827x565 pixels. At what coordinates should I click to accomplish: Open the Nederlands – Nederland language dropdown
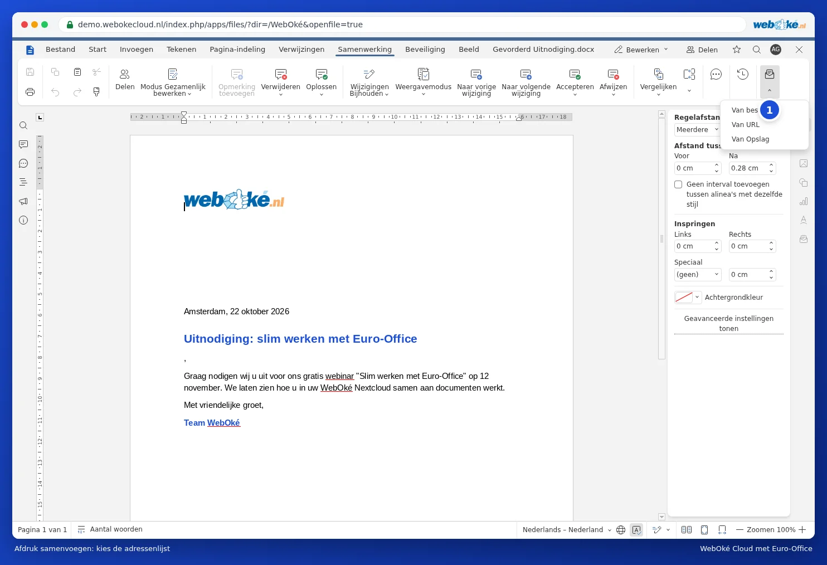click(567, 530)
